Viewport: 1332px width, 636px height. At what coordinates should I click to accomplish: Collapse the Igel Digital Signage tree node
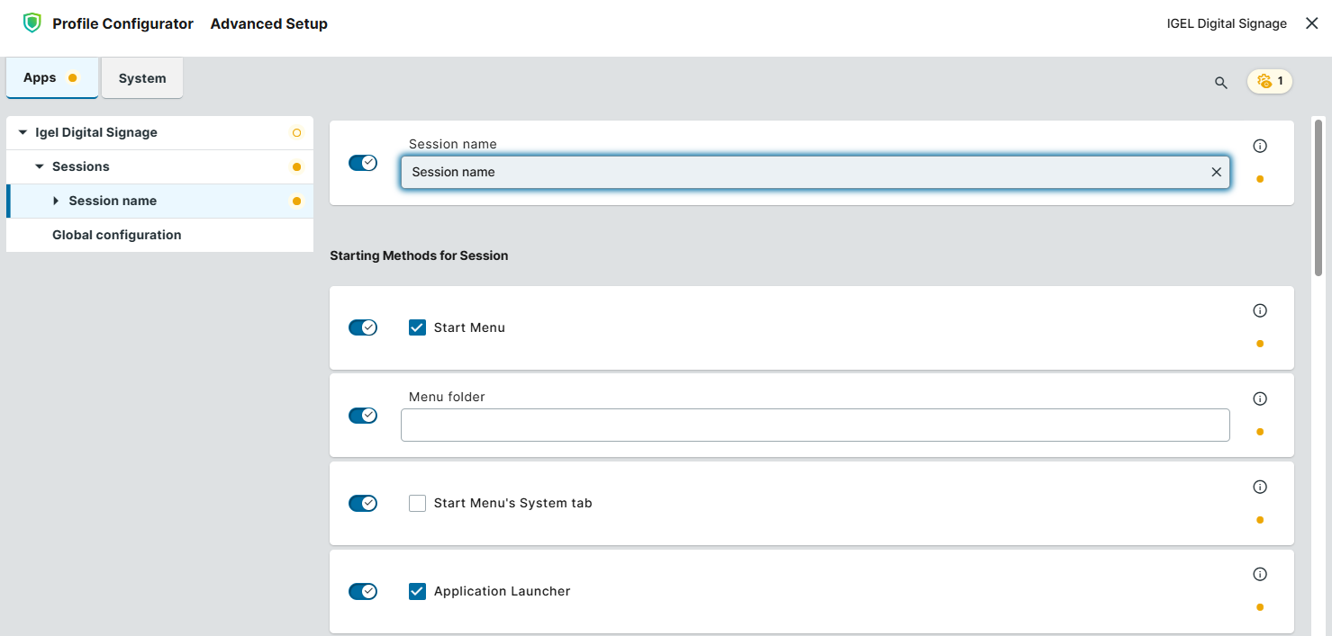tap(23, 133)
